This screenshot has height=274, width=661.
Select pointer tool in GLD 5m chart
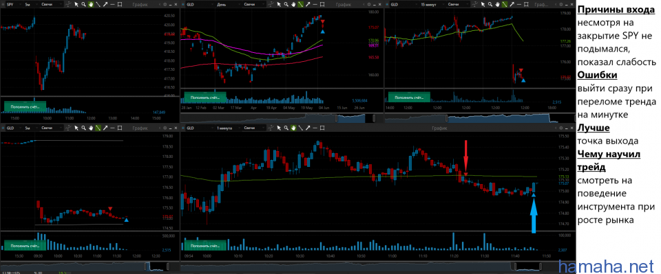point(76,128)
